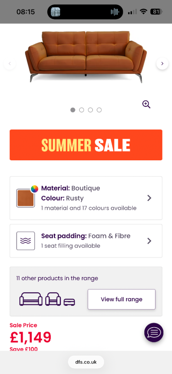Select the fourth image carousel dot
172x374 pixels.
coord(99,110)
